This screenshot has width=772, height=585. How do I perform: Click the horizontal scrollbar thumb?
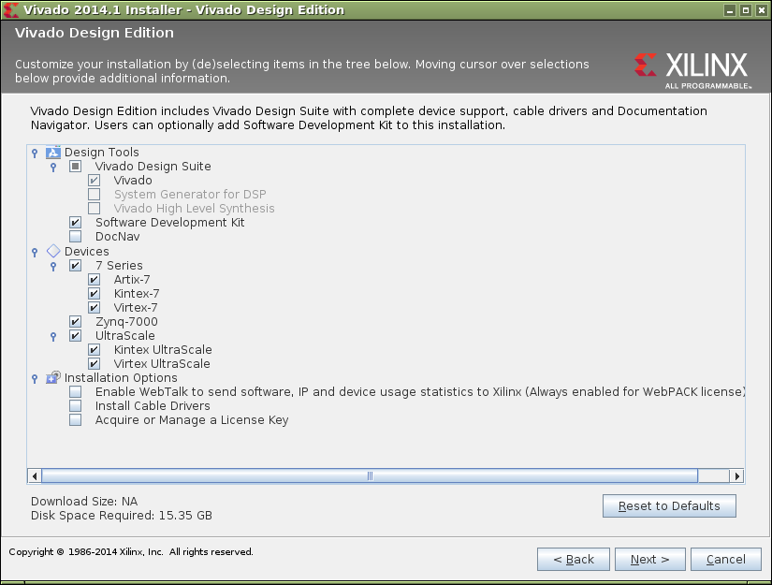pyautogui.click(x=370, y=476)
